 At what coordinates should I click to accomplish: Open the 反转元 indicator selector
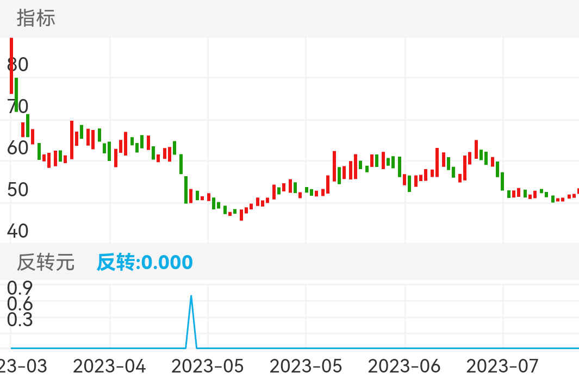coord(45,263)
